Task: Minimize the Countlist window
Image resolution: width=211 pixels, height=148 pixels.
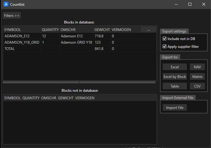Action: (x=176, y=4)
